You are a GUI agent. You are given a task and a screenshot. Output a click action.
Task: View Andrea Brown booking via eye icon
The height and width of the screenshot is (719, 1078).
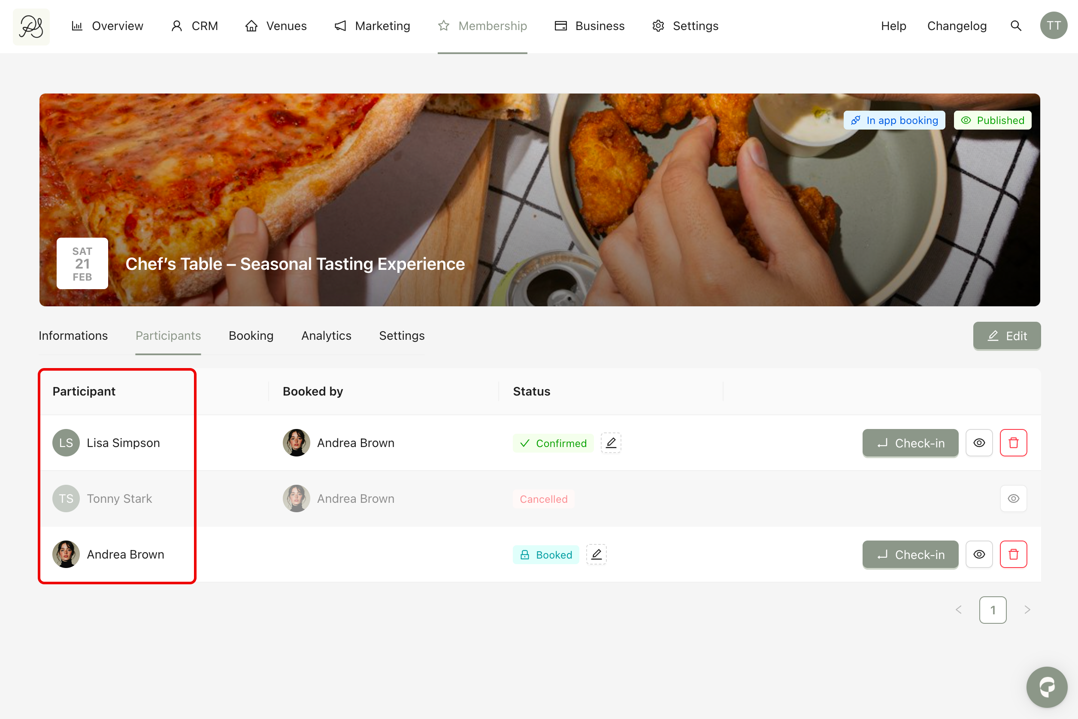click(x=978, y=554)
